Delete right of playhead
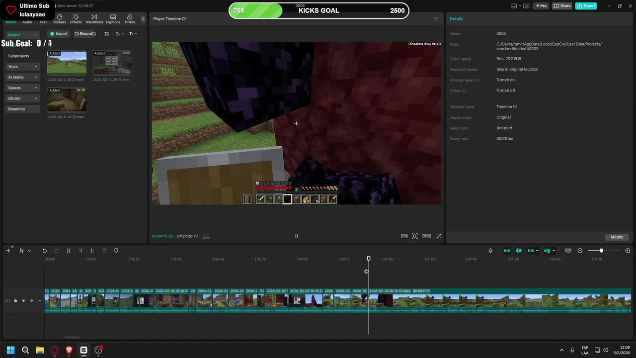Image resolution: width=636 pixels, height=358 pixels. [x=92, y=251]
